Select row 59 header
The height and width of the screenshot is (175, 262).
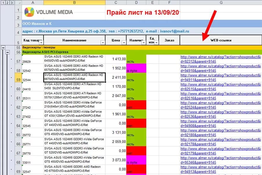click(18, 77)
